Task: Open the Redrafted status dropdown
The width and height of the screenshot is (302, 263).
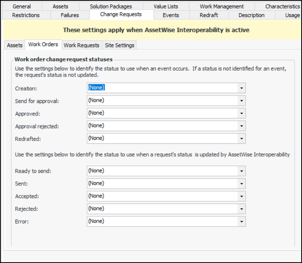Action: point(241,138)
